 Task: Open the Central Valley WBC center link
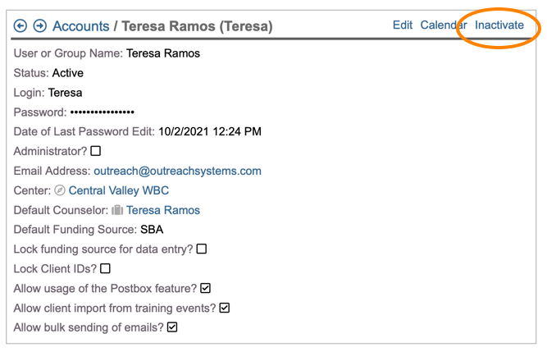(119, 190)
